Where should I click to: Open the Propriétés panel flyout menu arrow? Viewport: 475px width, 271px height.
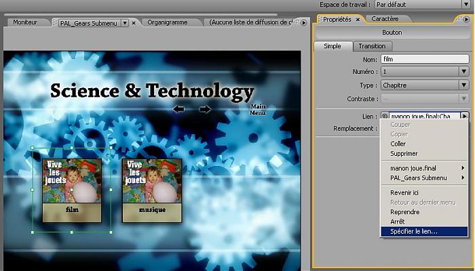pos(467,20)
